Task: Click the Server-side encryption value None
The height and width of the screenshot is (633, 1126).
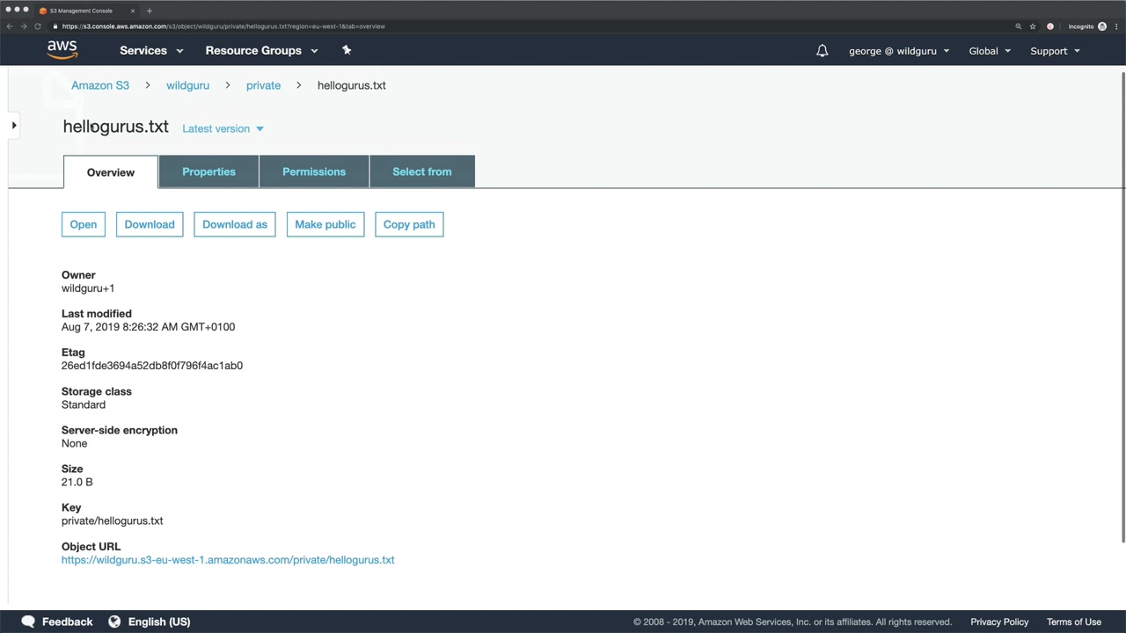Action: click(75, 444)
